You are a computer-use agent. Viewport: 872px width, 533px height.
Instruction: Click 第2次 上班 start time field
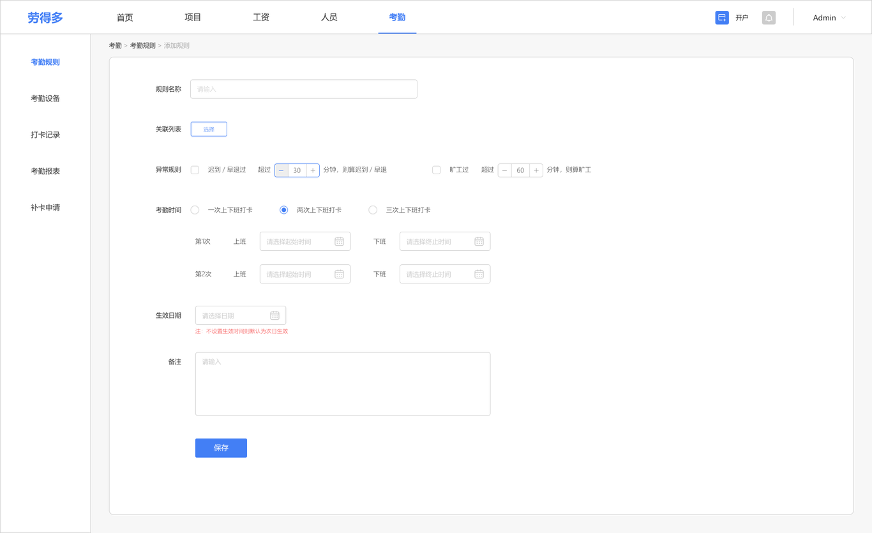pyautogui.click(x=305, y=274)
